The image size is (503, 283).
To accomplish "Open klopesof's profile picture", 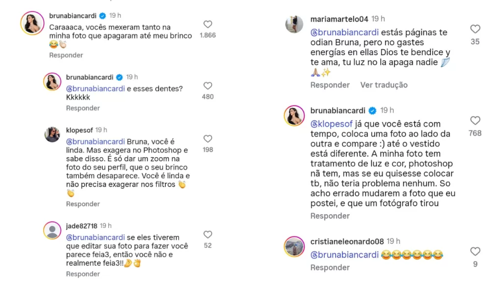I will pyautogui.click(x=52, y=134).
